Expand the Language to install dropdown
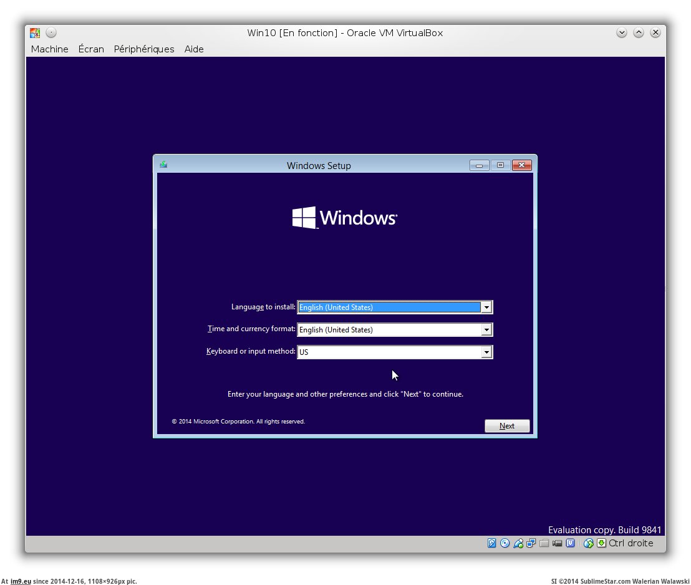The width and height of the screenshot is (691, 585). [486, 307]
